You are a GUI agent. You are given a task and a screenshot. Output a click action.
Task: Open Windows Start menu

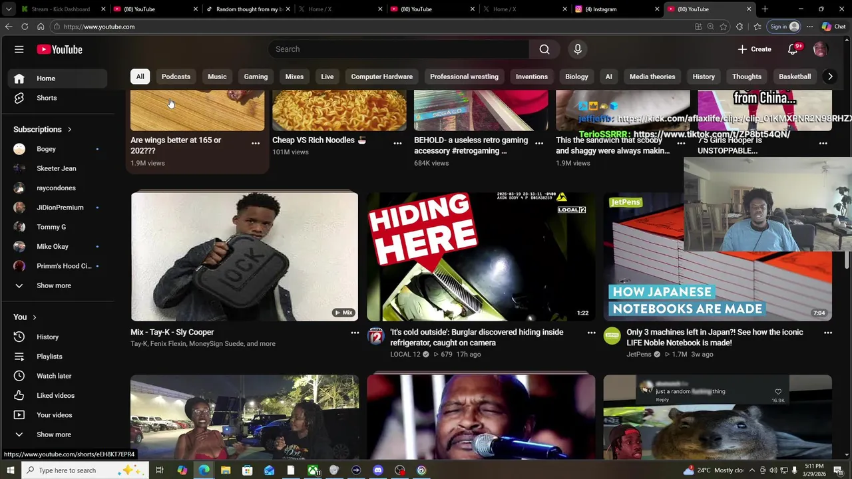(x=10, y=470)
